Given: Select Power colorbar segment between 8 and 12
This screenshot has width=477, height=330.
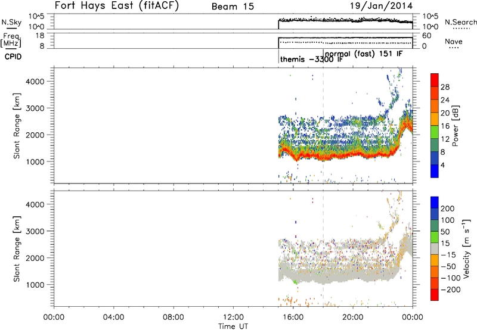Looking at the screenshot, I should click(435, 145).
